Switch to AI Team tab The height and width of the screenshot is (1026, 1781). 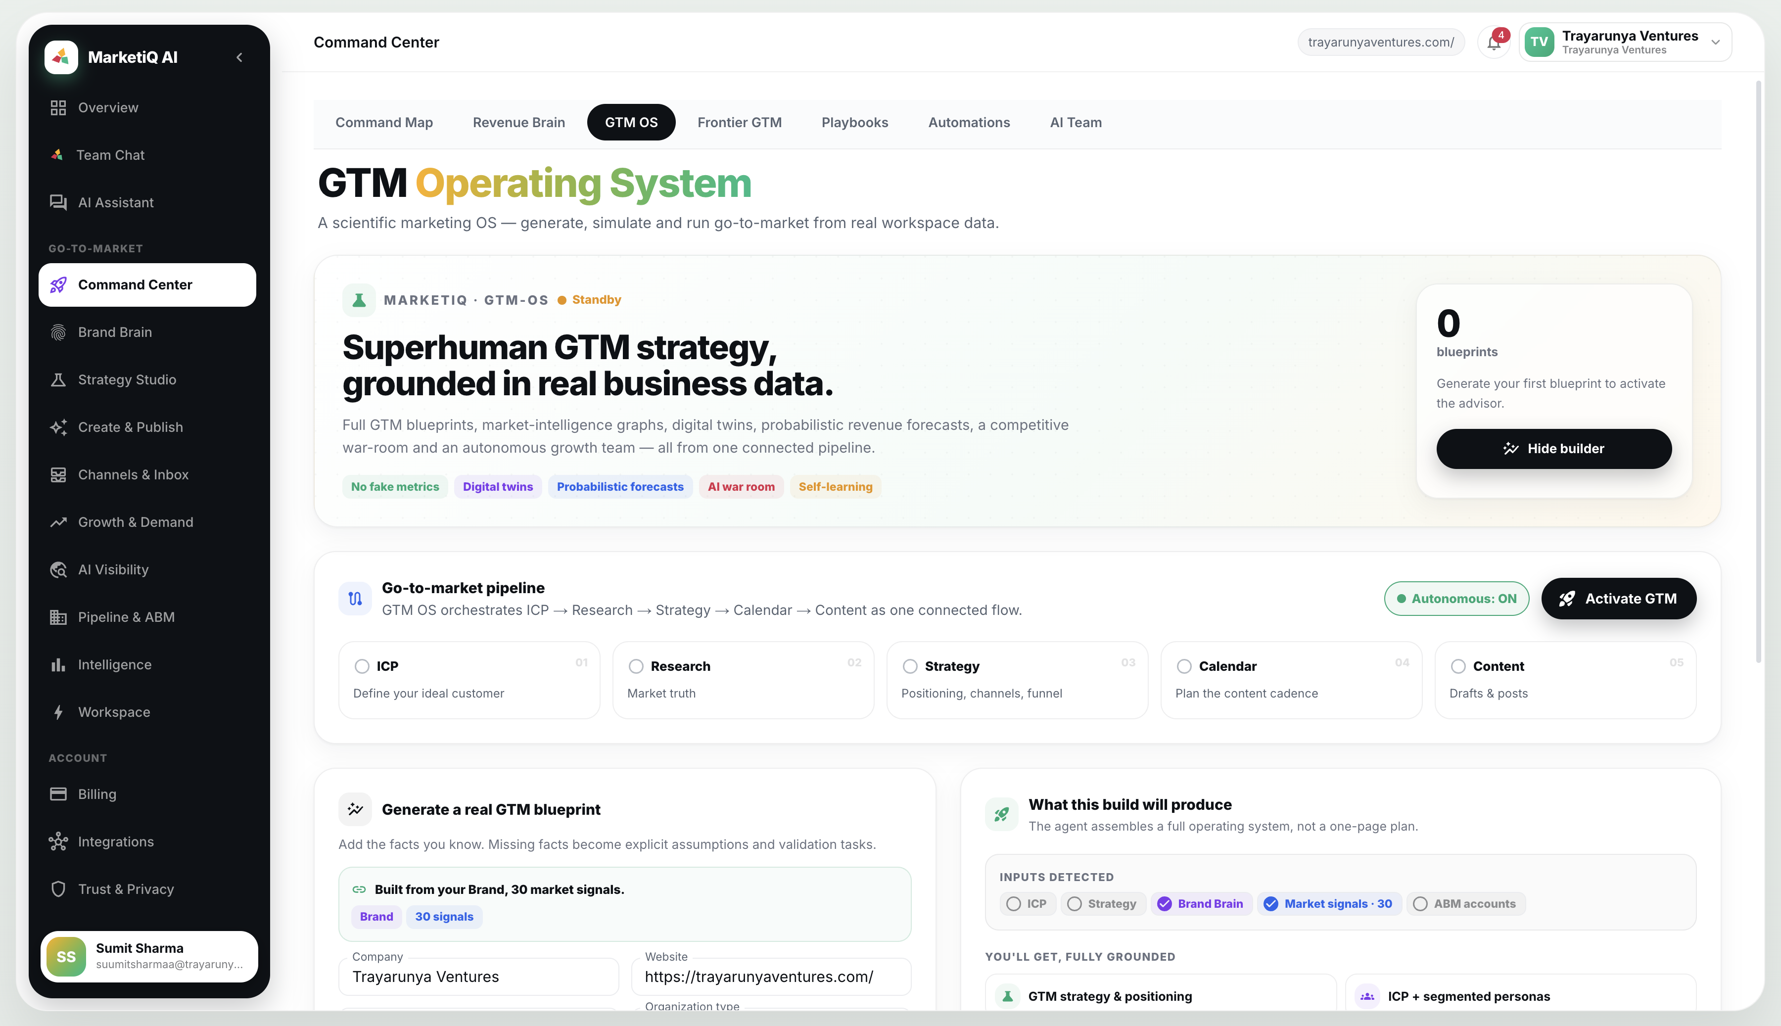point(1076,123)
